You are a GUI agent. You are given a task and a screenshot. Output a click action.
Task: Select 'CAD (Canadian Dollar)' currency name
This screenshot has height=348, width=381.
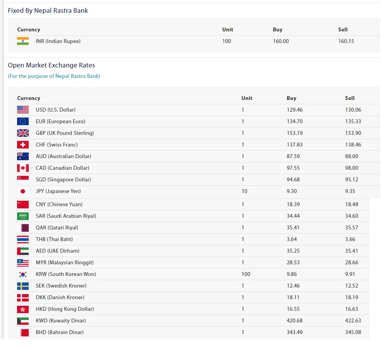[x=62, y=168]
